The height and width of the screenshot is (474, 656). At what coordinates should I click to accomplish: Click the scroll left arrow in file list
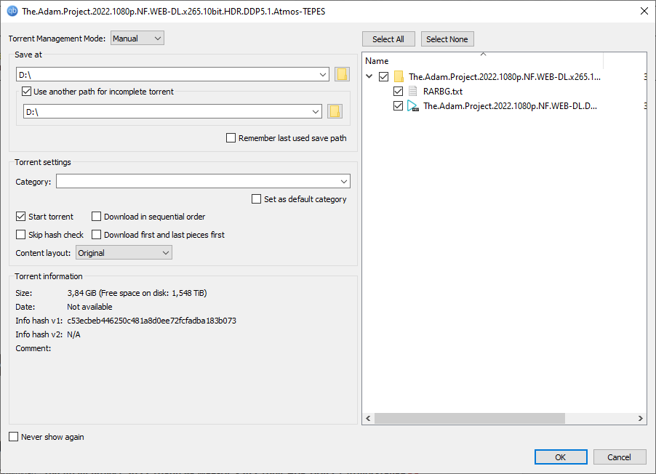[x=368, y=418]
